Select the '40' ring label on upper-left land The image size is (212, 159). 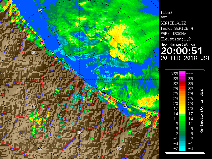point(33,53)
